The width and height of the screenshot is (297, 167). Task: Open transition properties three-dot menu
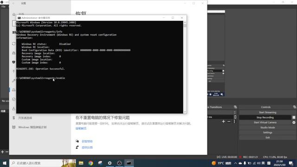(234, 122)
